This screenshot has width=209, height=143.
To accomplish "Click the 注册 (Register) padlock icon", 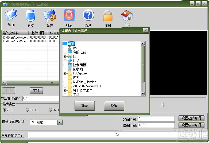I will [x=108, y=15].
